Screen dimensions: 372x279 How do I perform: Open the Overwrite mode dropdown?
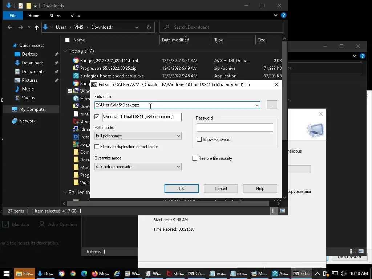(138, 167)
